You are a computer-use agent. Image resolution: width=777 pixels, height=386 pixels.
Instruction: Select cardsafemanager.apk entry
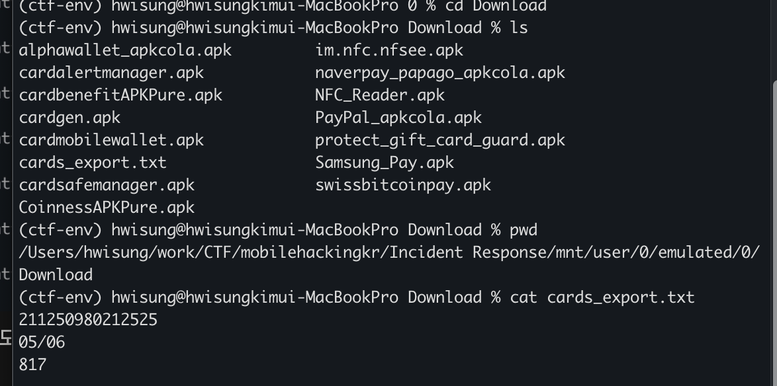[x=107, y=185]
